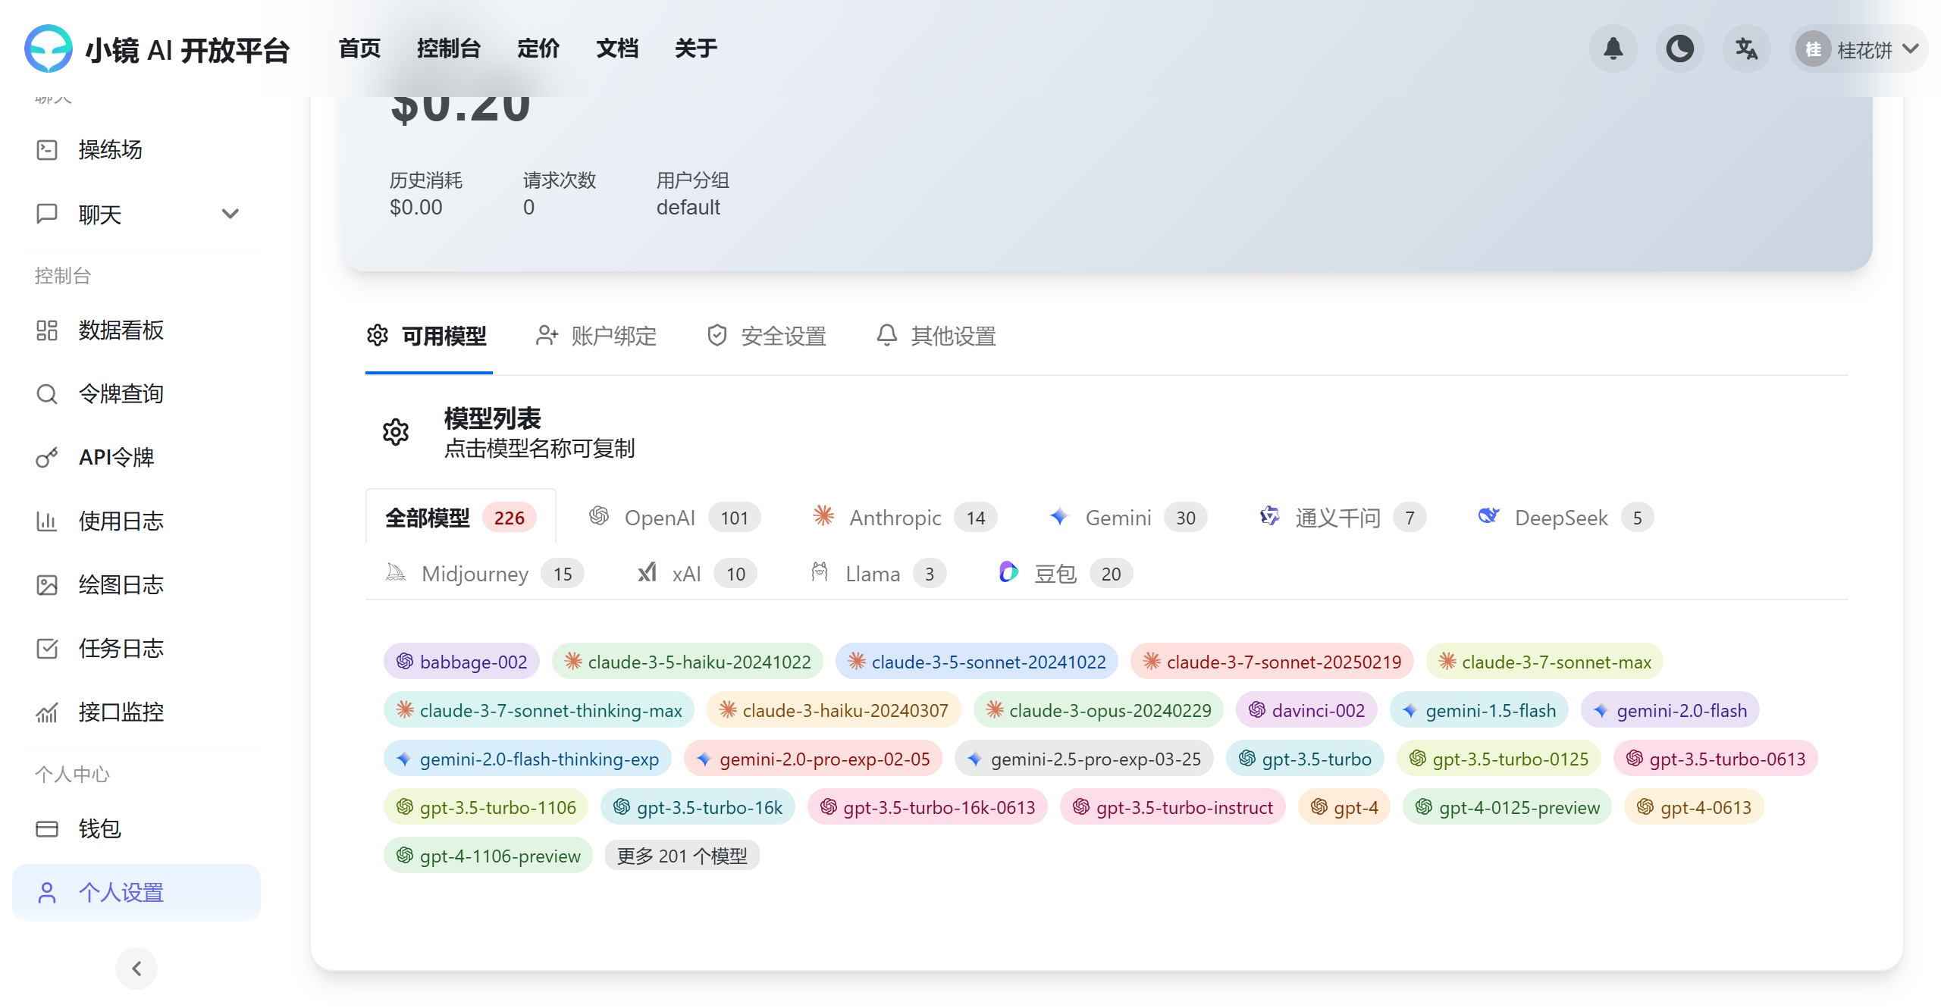
Task: Select the 可用模型 tab
Action: point(428,337)
